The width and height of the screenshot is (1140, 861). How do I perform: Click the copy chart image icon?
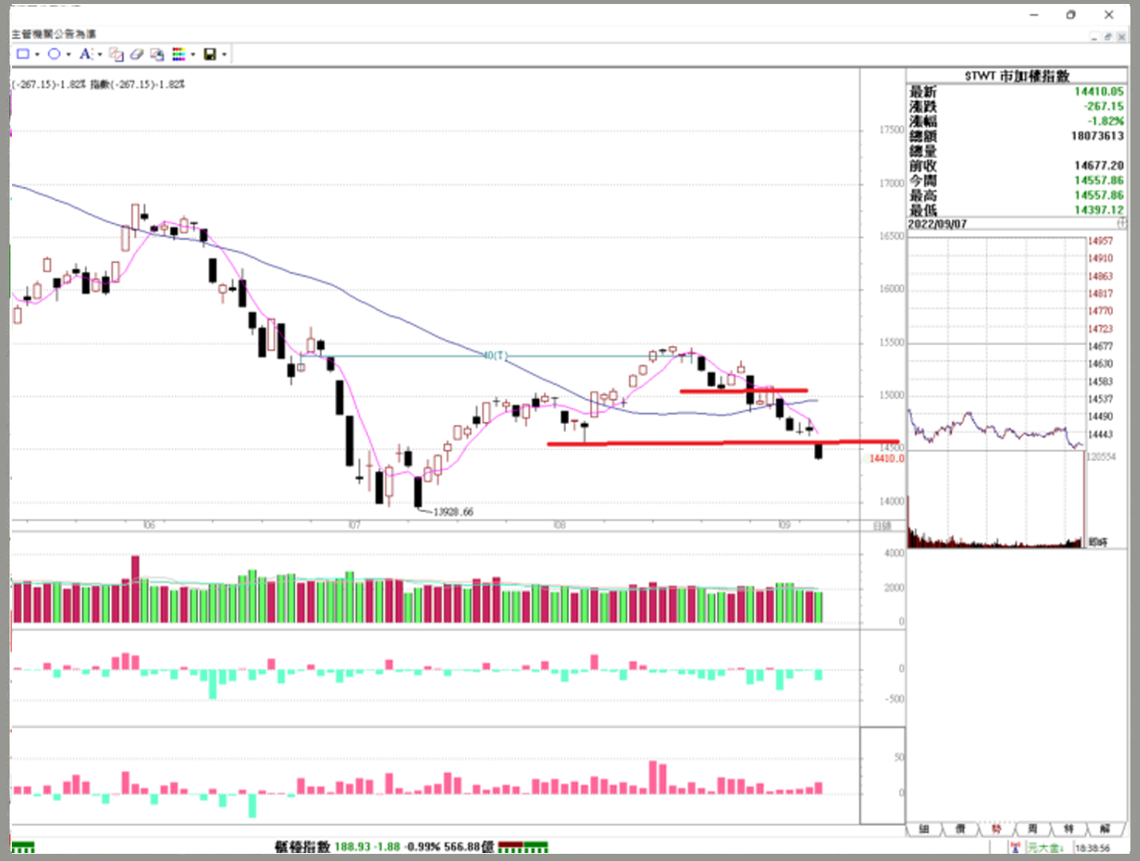pyautogui.click(x=157, y=54)
